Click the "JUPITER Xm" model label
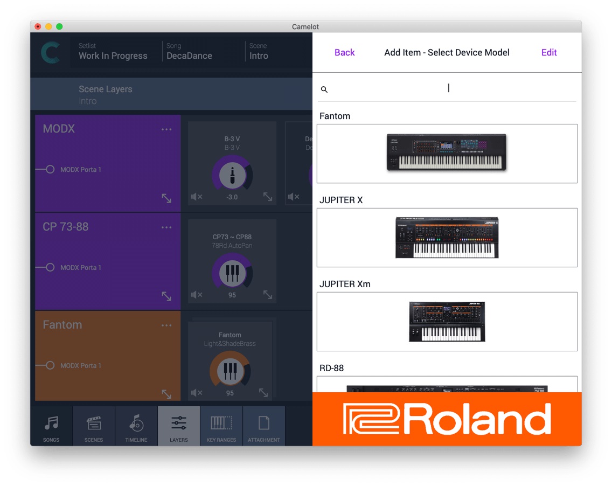The image size is (612, 486). pos(345,284)
